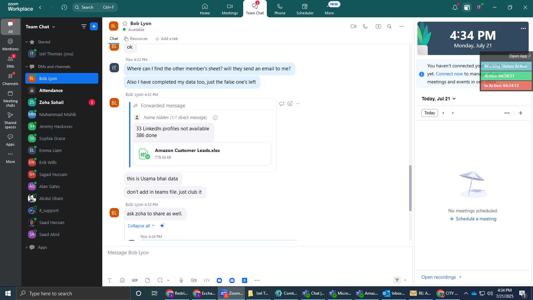Image resolution: width=533 pixels, height=300 pixels.
Task: Open Muhammad Muhib chat
Action: (x=62, y=114)
